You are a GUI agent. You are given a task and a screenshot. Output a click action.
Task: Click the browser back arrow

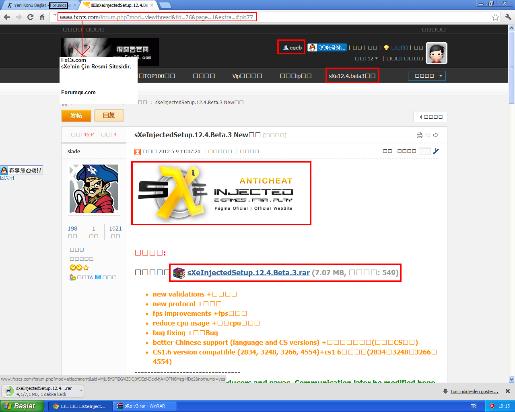[7, 17]
